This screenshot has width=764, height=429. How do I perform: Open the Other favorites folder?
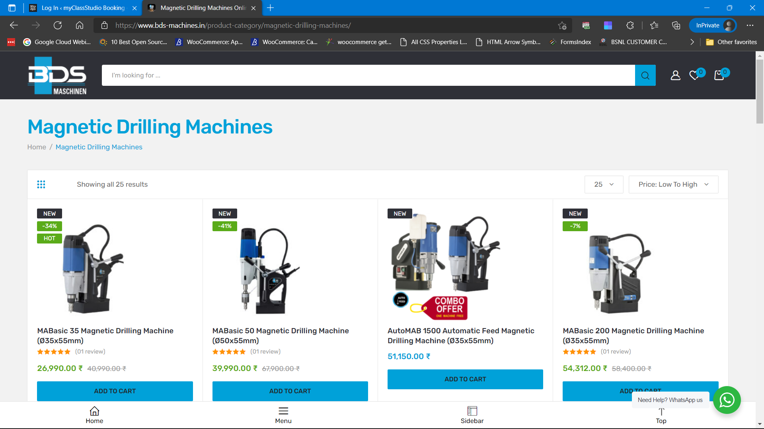731,42
